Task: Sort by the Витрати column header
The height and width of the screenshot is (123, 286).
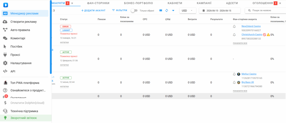Action: (x=192, y=19)
